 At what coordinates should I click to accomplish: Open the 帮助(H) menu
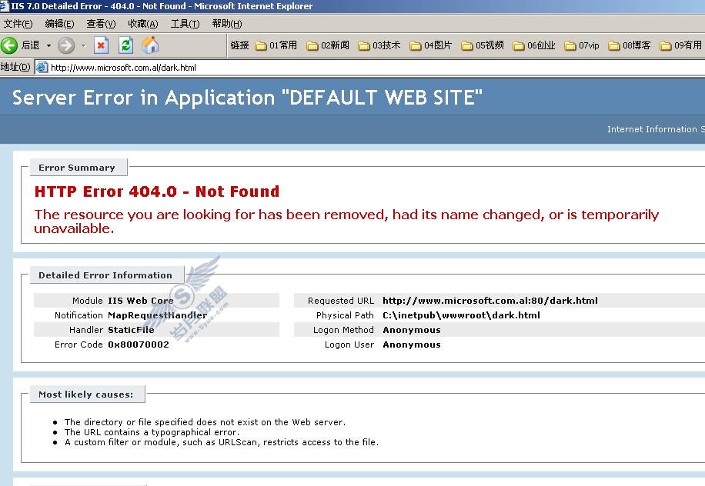(x=226, y=24)
